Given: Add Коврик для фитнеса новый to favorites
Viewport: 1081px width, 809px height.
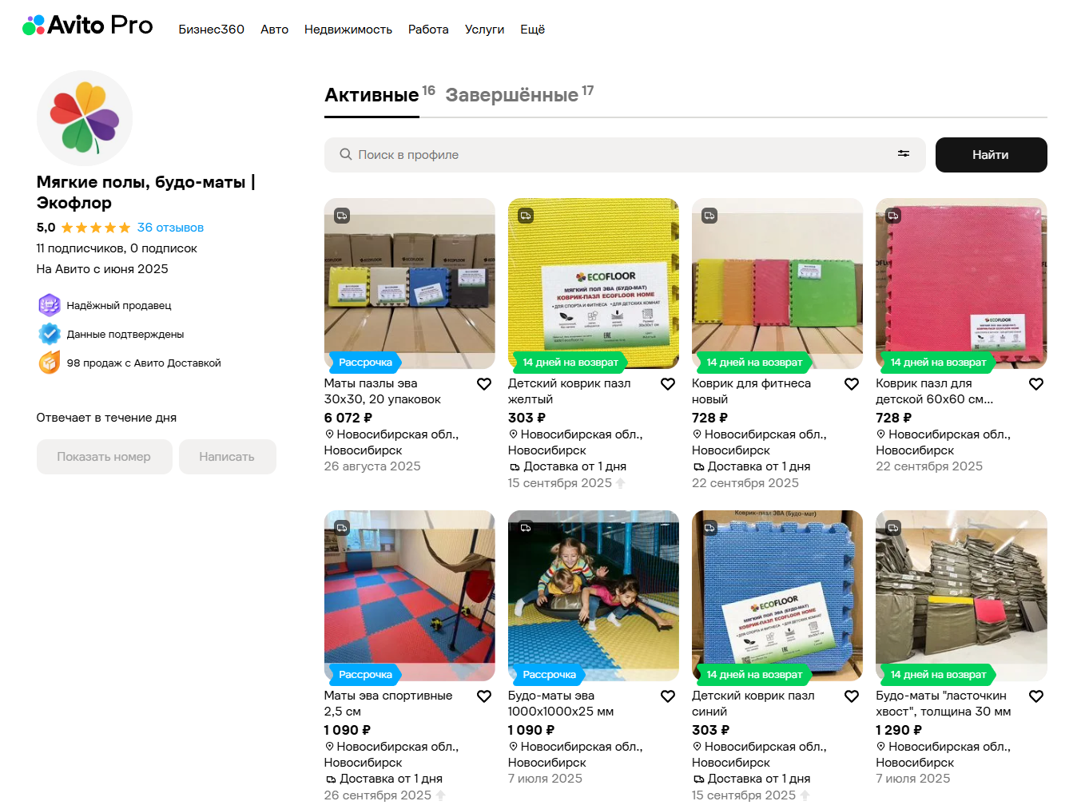Looking at the screenshot, I should click(x=852, y=384).
